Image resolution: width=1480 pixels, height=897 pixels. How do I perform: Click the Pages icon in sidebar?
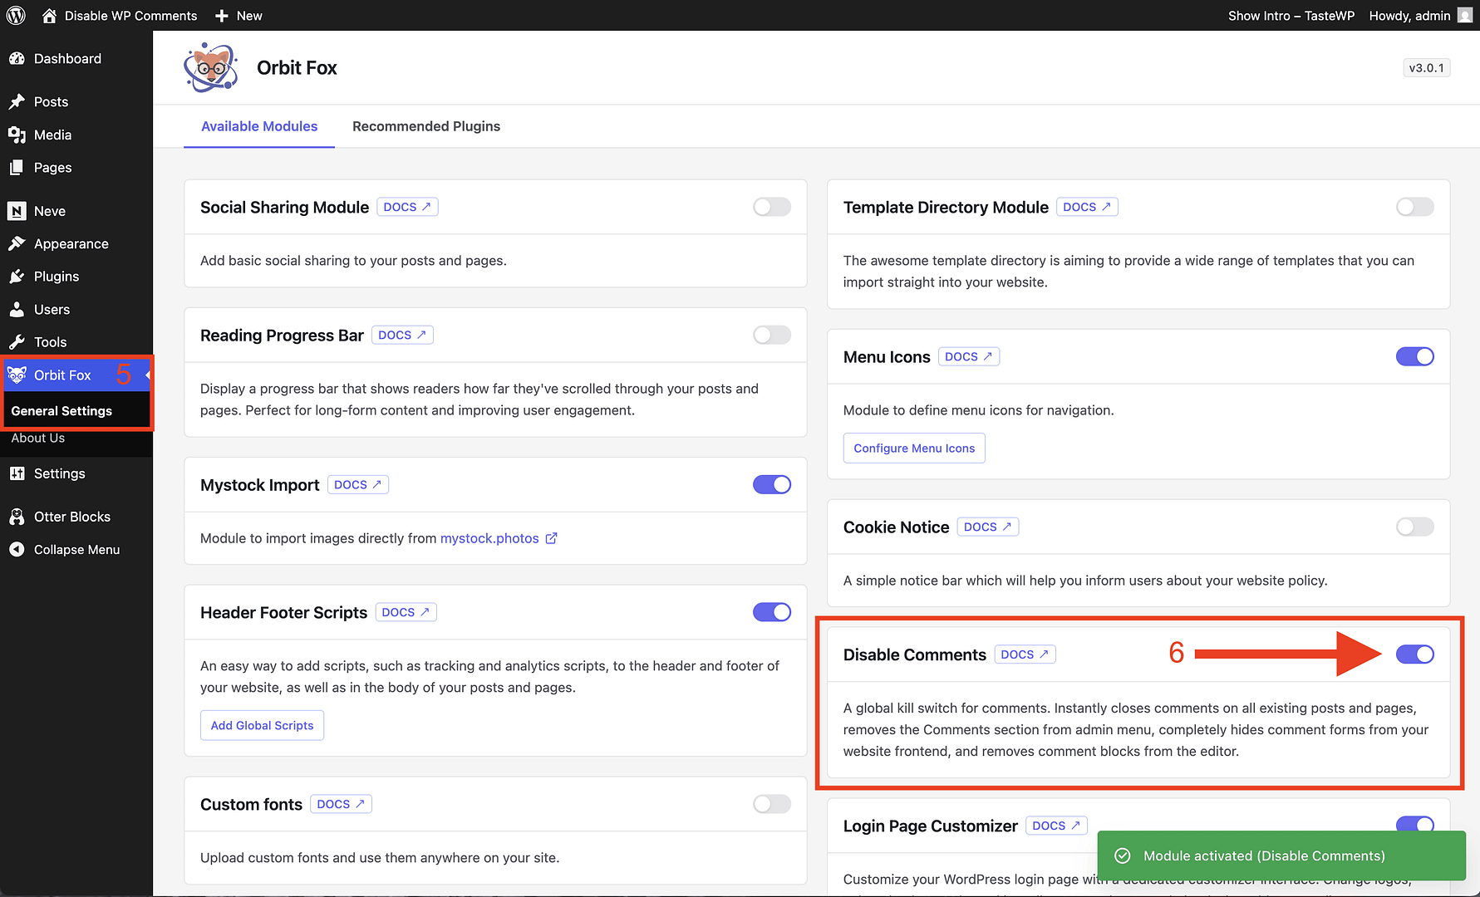click(17, 167)
